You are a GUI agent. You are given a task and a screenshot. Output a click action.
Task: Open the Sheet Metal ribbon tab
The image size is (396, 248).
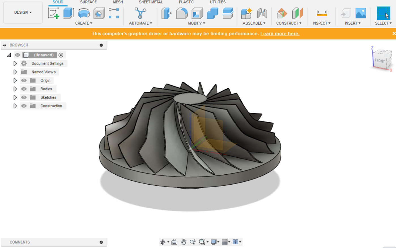(x=151, y=2)
